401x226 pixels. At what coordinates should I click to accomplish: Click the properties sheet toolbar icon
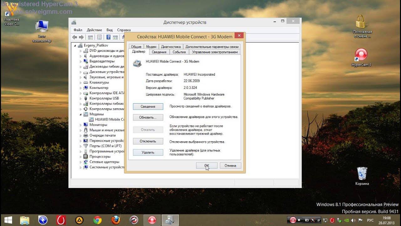pos(99,37)
